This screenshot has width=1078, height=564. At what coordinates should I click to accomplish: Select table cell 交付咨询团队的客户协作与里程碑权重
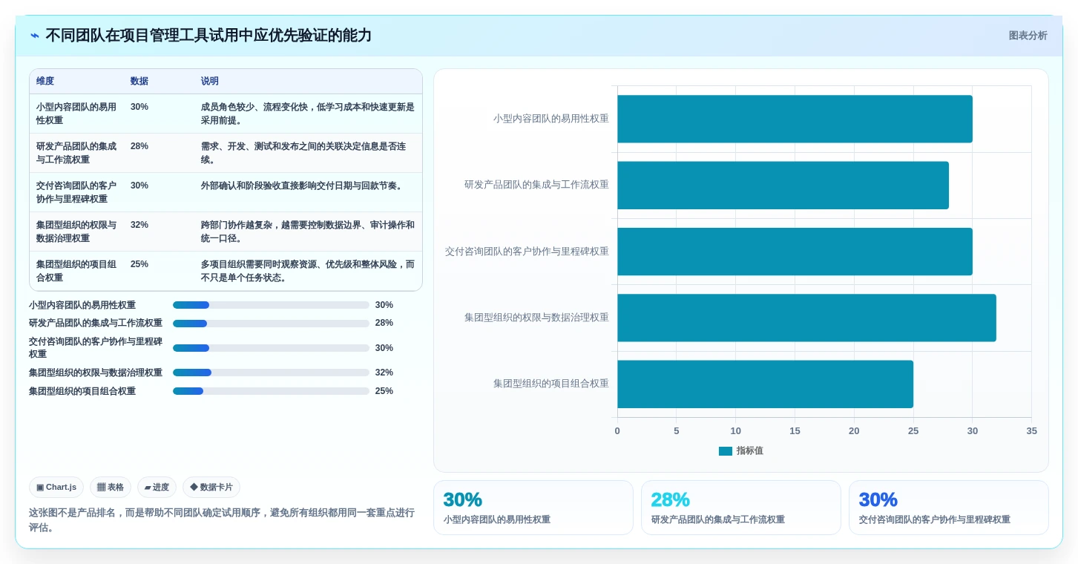click(x=76, y=192)
